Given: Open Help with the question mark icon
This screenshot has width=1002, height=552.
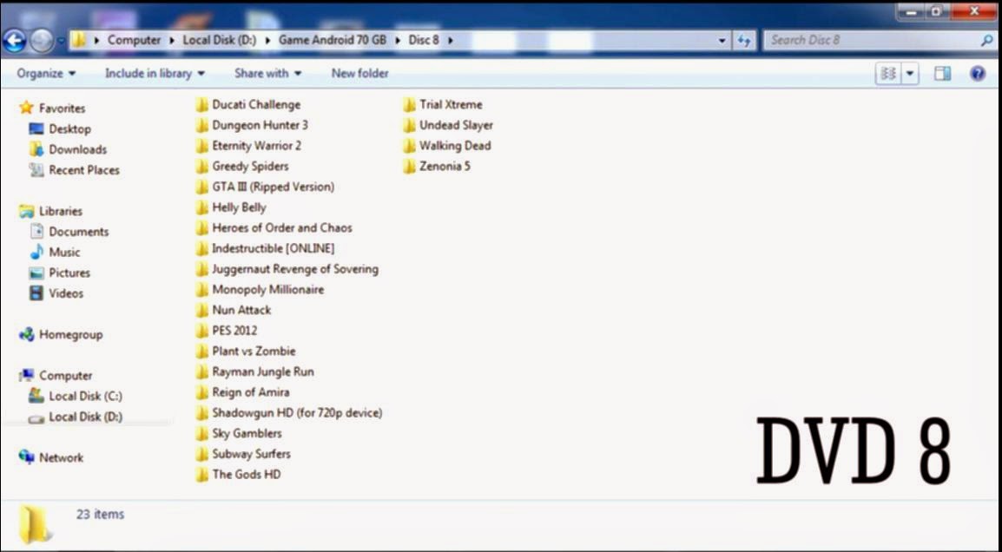Looking at the screenshot, I should [977, 74].
